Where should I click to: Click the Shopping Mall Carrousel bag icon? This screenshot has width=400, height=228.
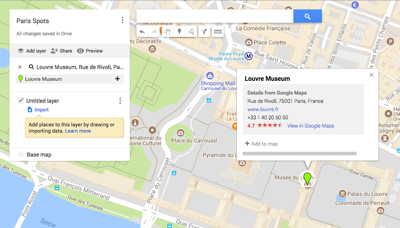point(210,76)
